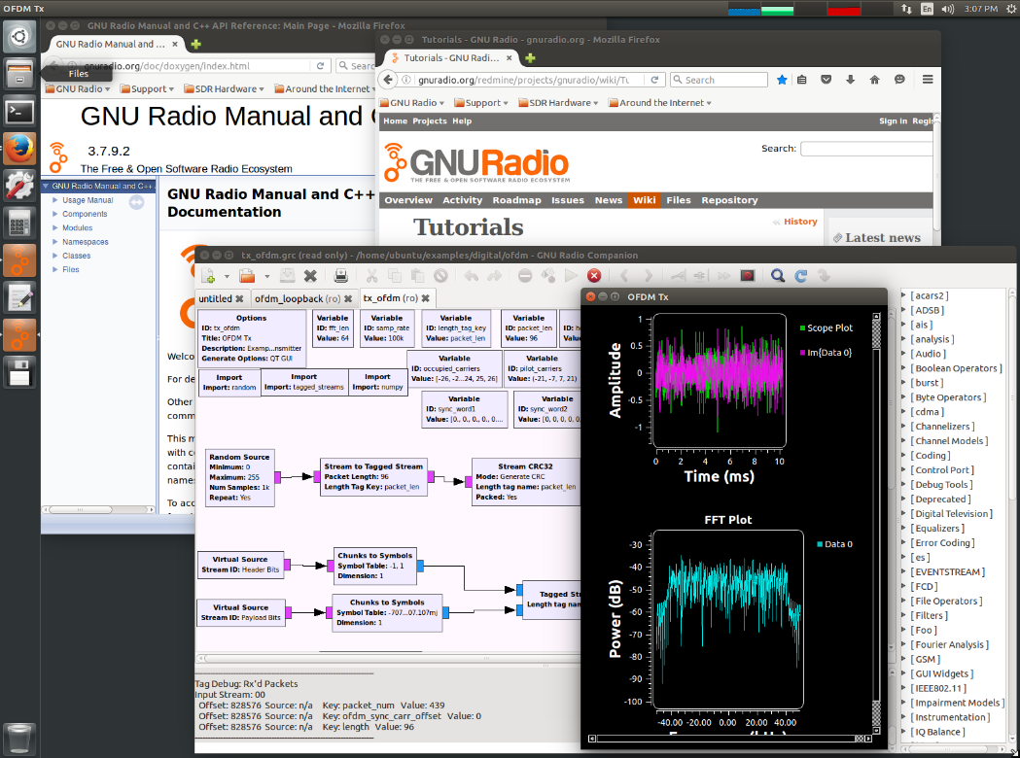Screen dimensions: 1020x758
Task: Click the OFDM Tx horizontal scrollbar
Action: click(x=730, y=739)
